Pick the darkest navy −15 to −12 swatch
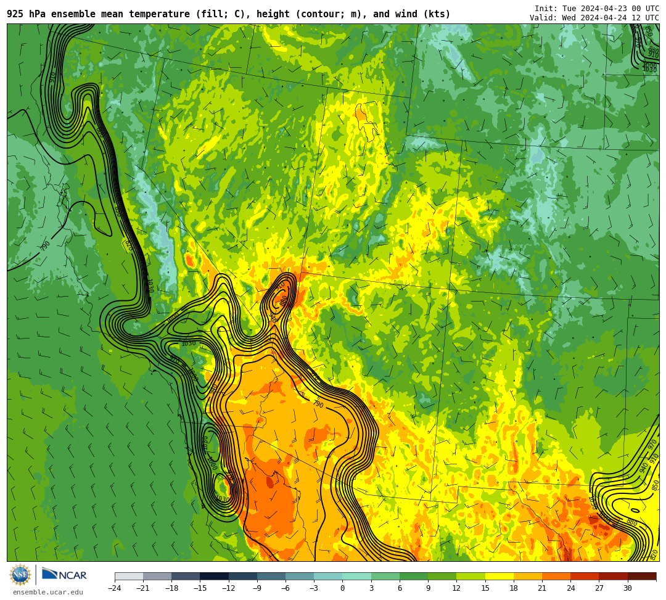This screenshot has width=666, height=600. [215, 576]
